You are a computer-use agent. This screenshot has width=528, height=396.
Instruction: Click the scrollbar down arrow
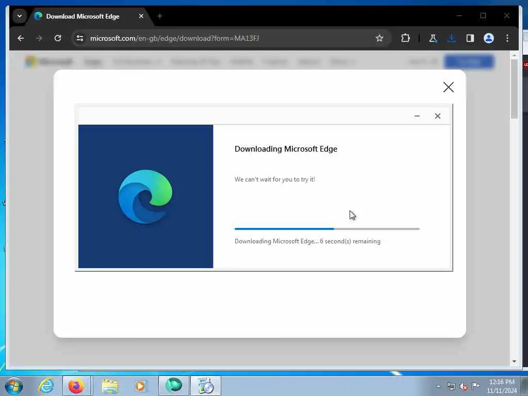tap(514, 361)
